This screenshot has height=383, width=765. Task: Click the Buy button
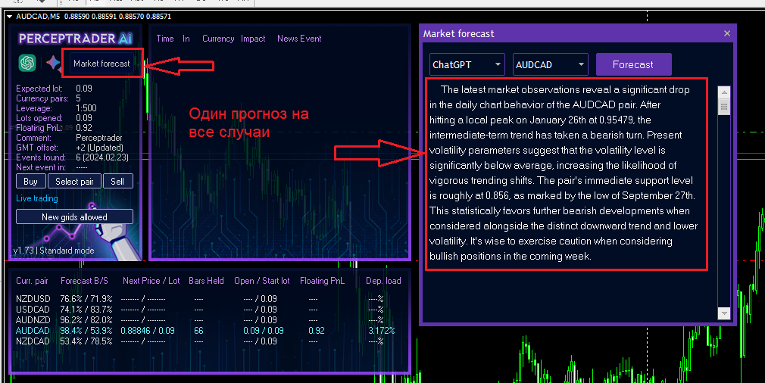(x=31, y=181)
